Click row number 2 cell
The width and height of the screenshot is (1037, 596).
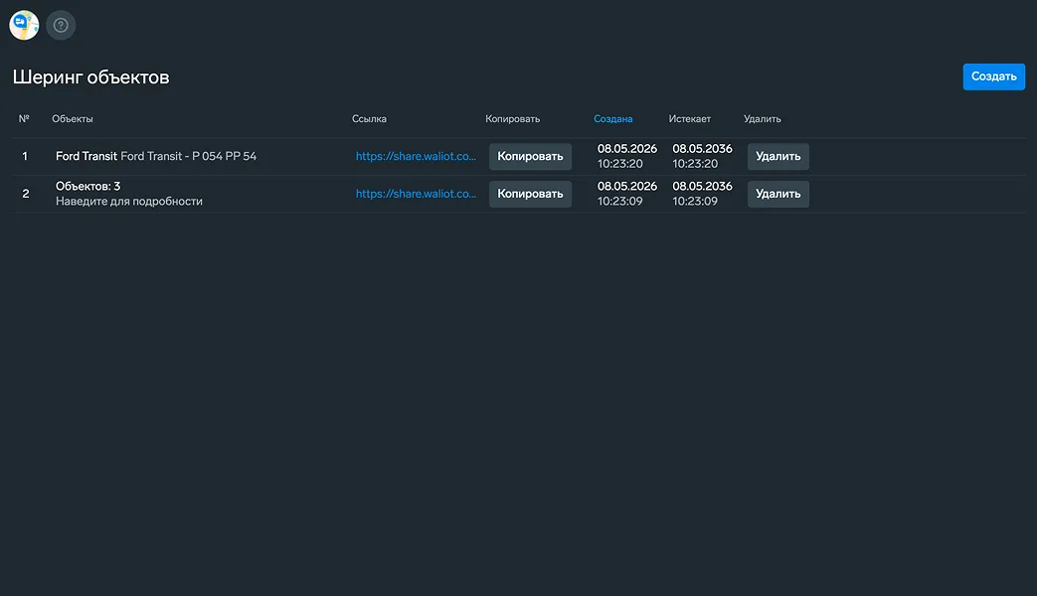pos(26,195)
